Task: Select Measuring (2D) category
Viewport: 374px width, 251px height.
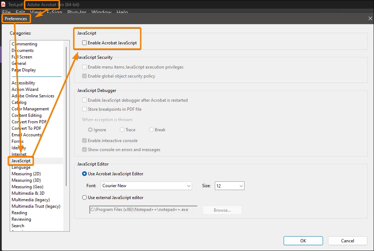Action: click(x=26, y=174)
